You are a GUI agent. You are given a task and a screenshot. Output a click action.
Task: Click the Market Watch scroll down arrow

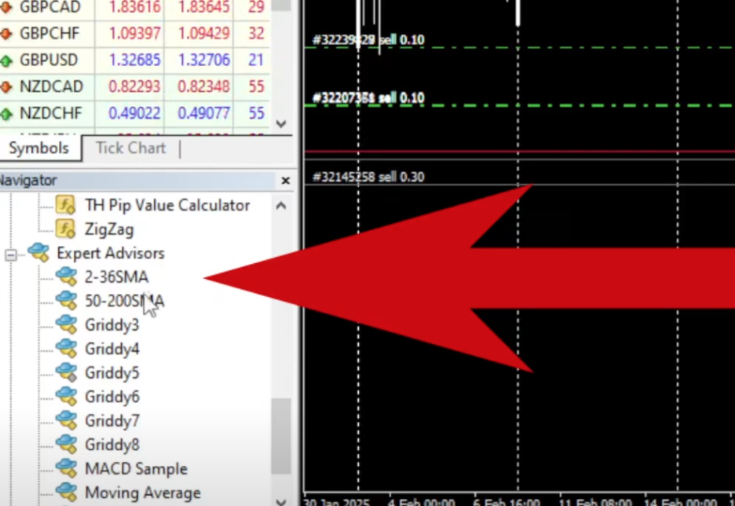pos(281,124)
